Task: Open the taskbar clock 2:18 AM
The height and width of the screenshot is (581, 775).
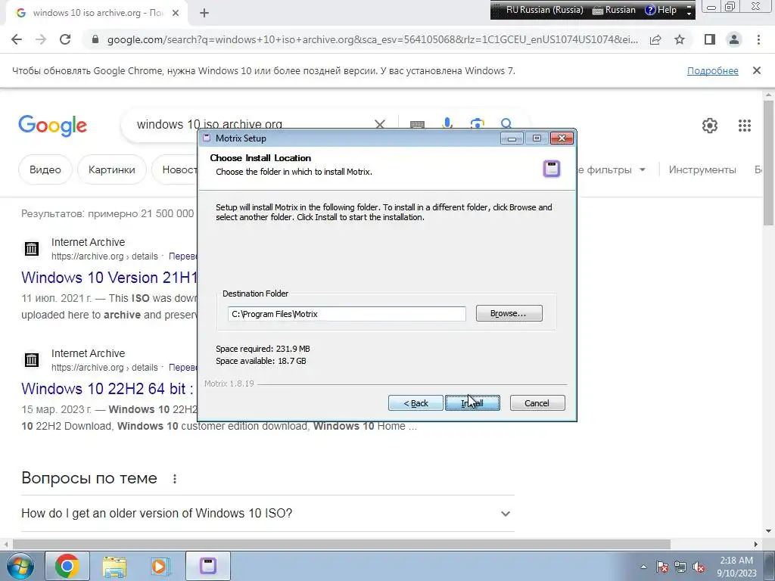Action: (736, 566)
